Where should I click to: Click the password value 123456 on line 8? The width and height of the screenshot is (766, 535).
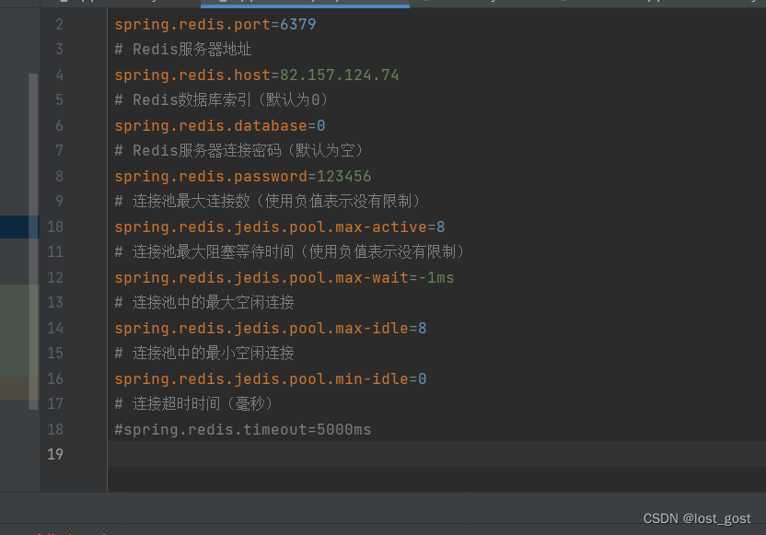(345, 175)
